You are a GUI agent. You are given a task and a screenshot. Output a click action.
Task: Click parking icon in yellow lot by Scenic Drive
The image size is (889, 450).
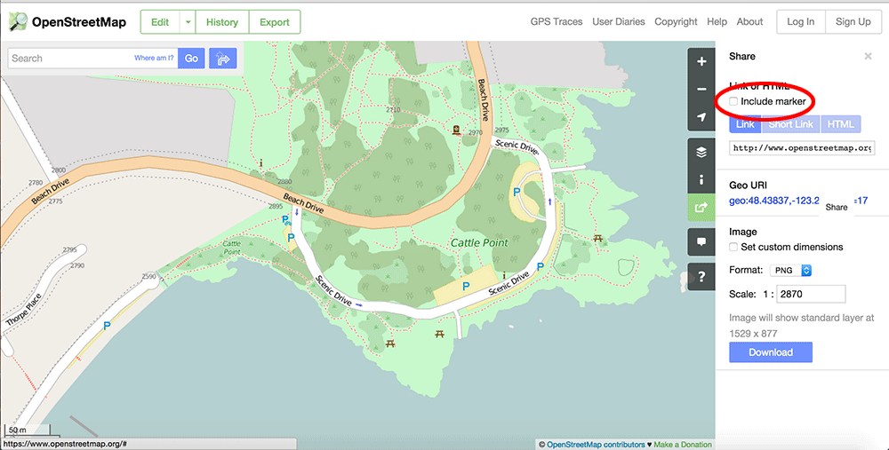point(466,287)
